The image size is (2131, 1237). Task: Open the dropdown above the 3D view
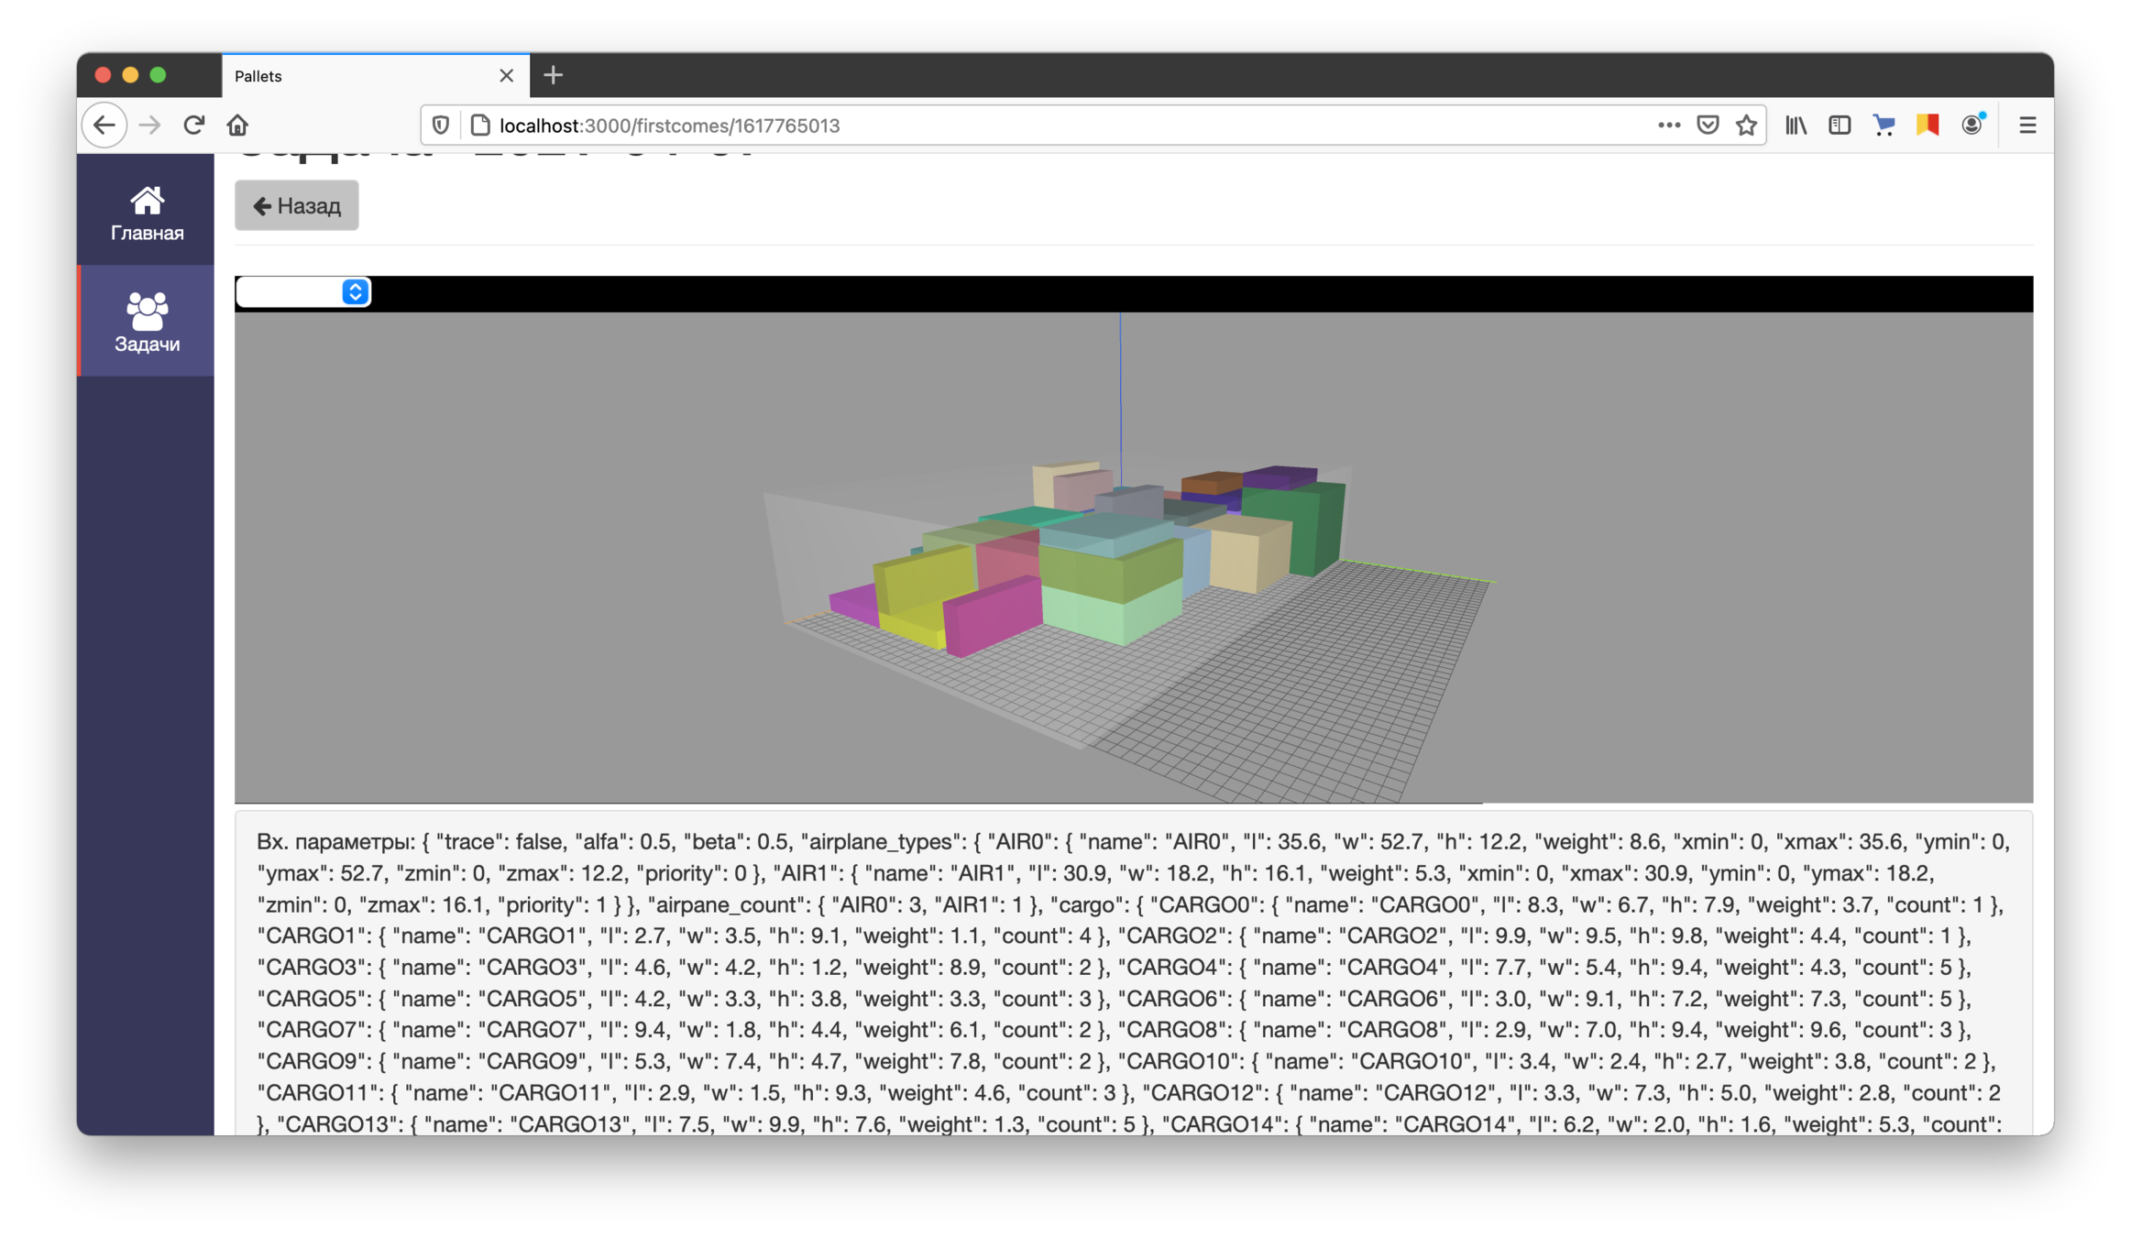pyautogui.click(x=303, y=291)
